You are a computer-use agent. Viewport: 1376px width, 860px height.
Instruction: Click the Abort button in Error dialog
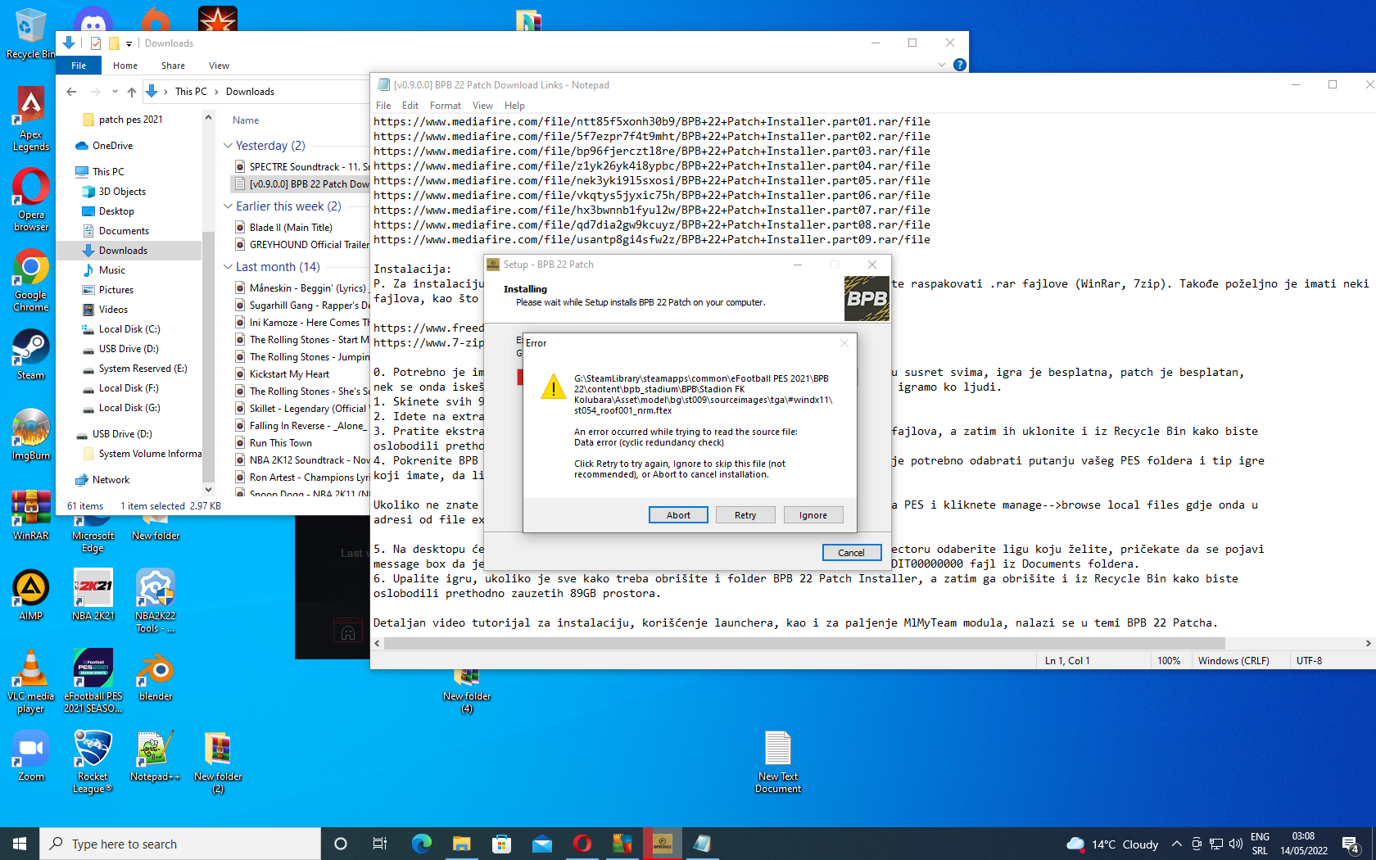pyautogui.click(x=678, y=515)
